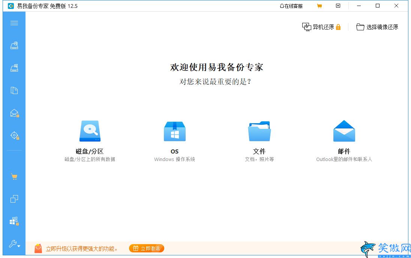Open file backup sidebar icon
This screenshot has width=411, height=258.
click(x=14, y=91)
